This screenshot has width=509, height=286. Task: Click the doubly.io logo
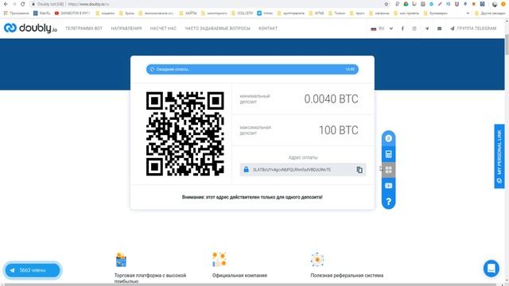(30, 29)
